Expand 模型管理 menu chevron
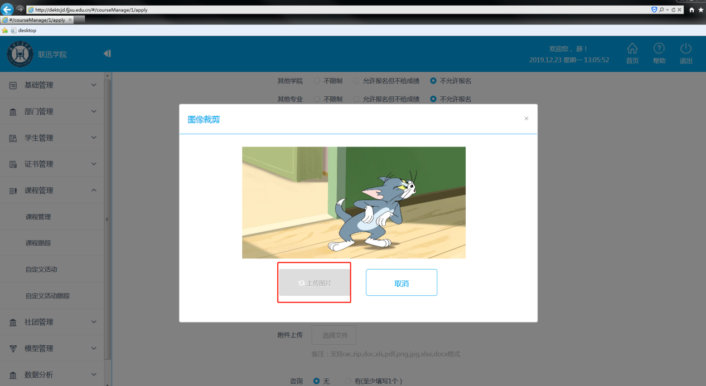Viewport: 706px width, 386px height. (x=94, y=348)
